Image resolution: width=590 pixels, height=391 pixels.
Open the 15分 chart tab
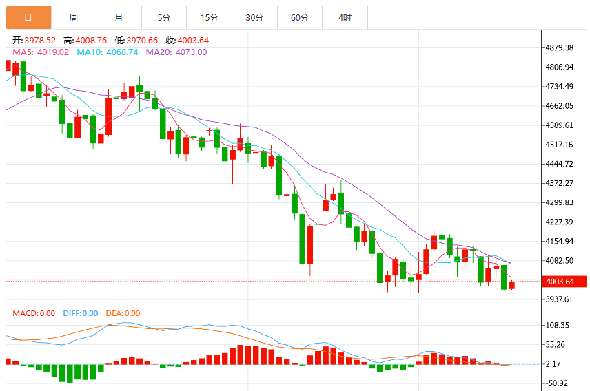pos(210,18)
